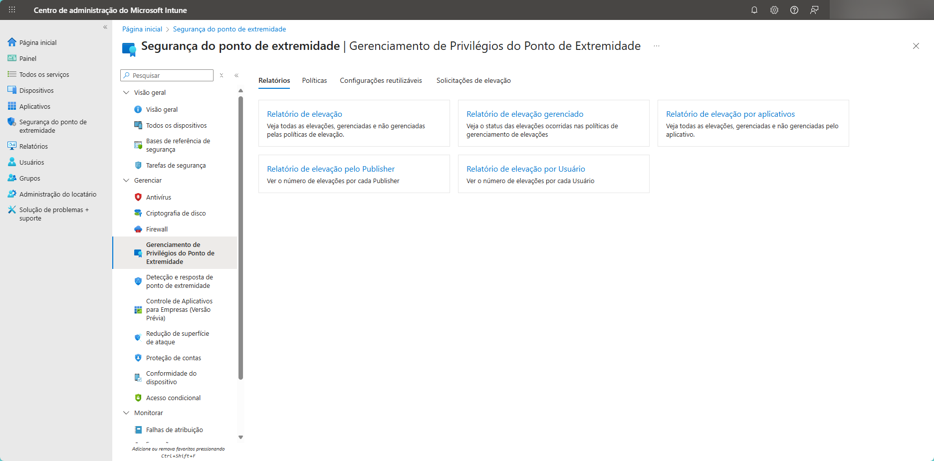Click the Dispositivos icon in left navigation
The width and height of the screenshot is (934, 461).
[x=12, y=90]
